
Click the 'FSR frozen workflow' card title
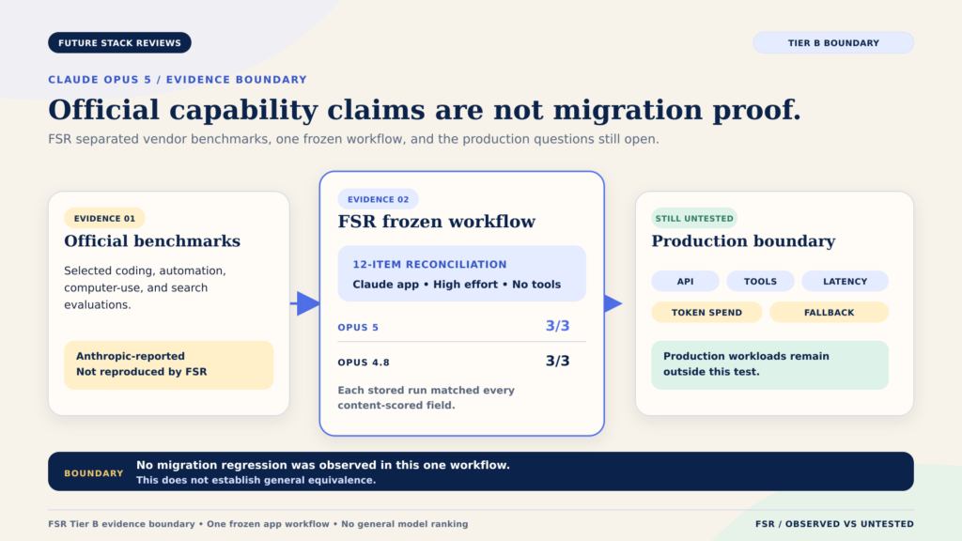pyautogui.click(x=436, y=222)
